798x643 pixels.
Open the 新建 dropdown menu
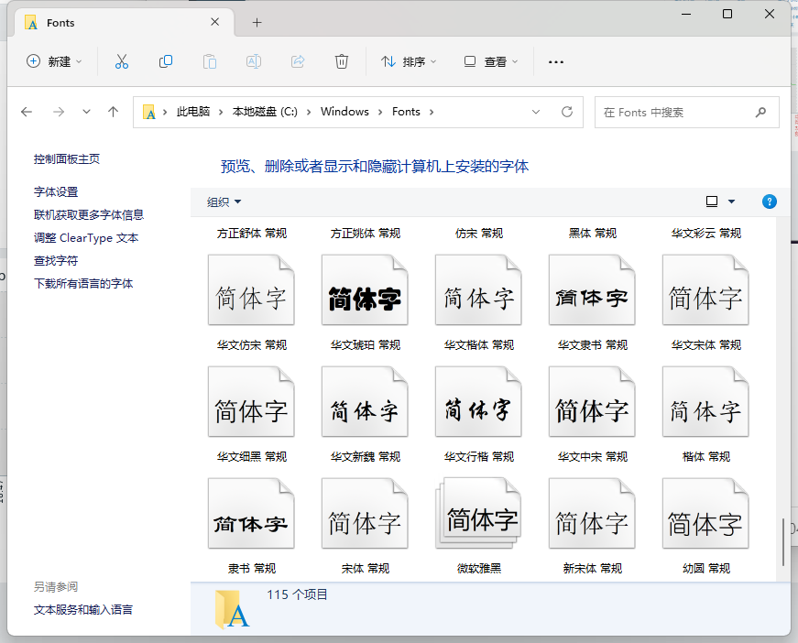(54, 61)
